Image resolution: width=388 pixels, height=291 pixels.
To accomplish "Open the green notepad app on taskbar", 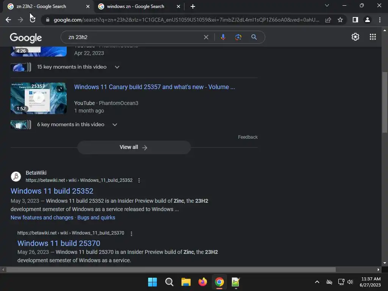I will 236,282.
